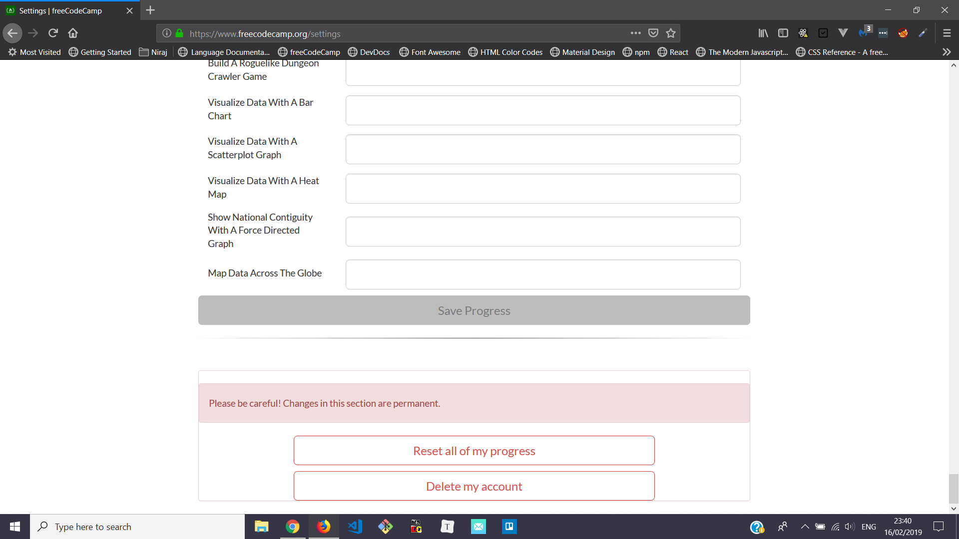Click the address bar URL
The height and width of the screenshot is (539, 959).
(x=265, y=34)
